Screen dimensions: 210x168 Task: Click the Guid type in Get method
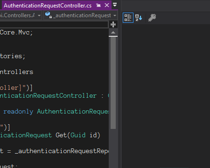tap(78, 135)
